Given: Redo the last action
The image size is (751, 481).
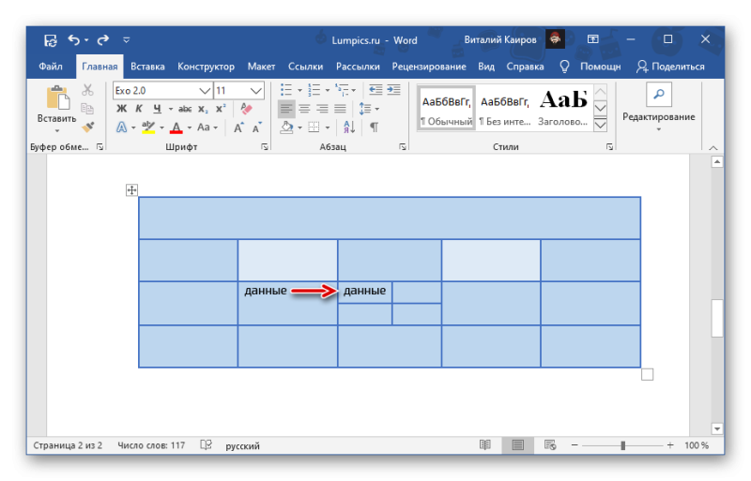Looking at the screenshot, I should point(103,39).
